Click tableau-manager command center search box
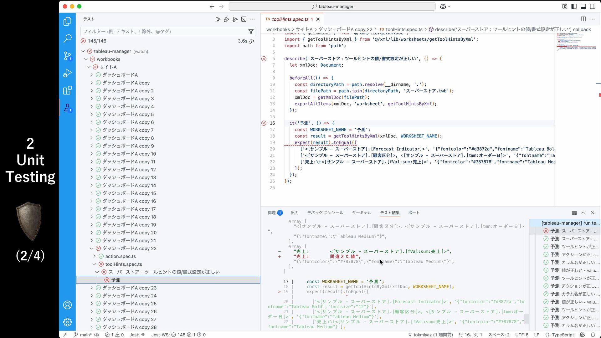 point(332,6)
